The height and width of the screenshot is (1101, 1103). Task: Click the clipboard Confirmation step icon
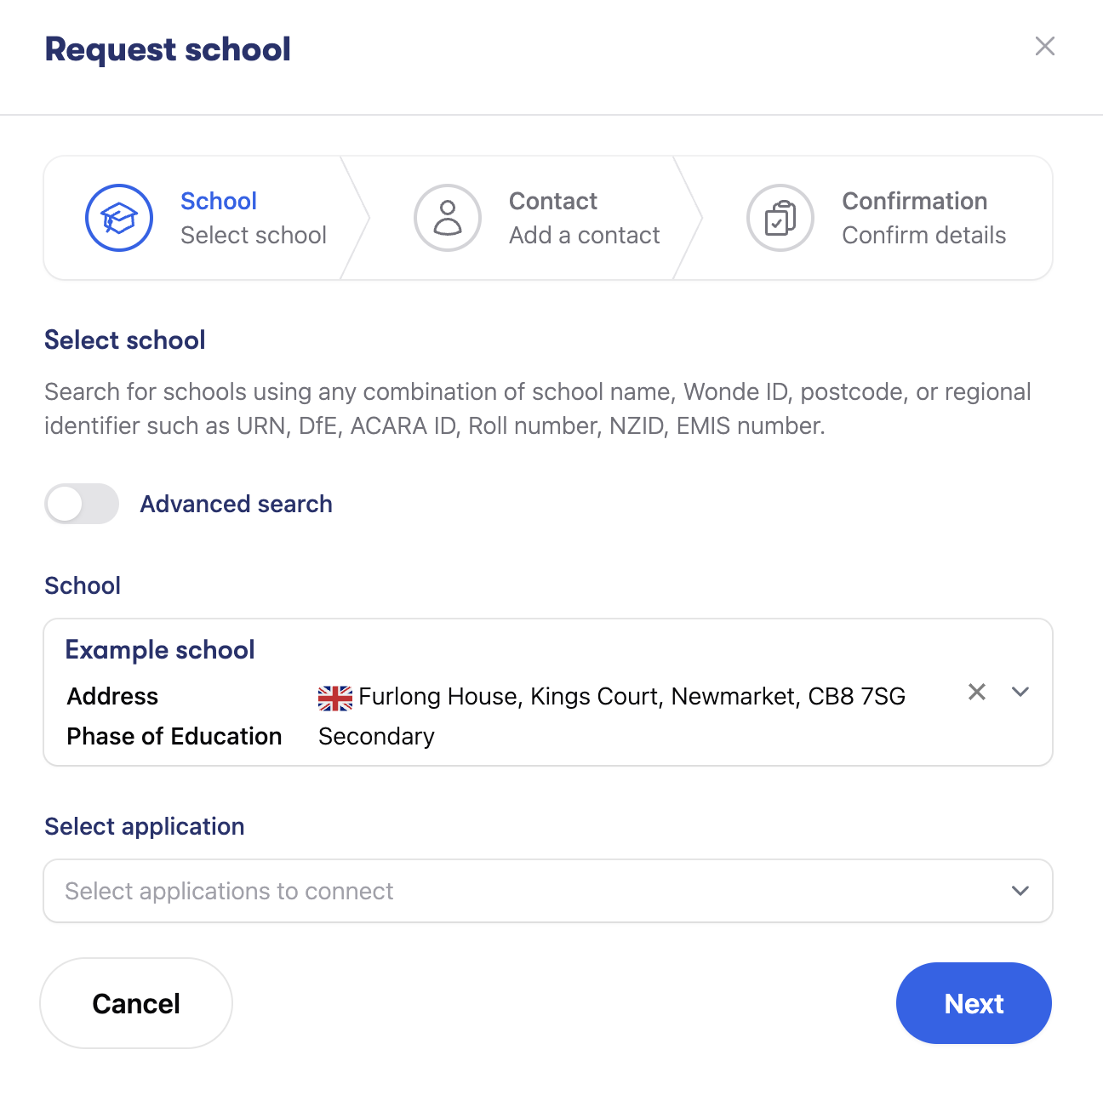tap(780, 218)
